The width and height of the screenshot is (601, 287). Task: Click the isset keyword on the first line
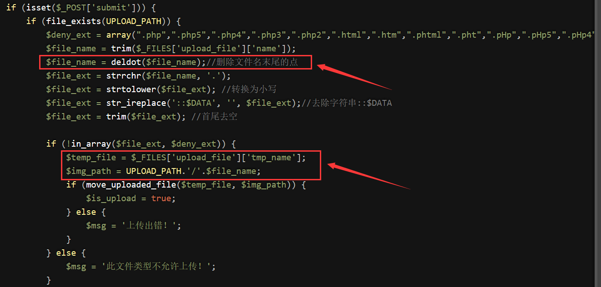click(x=39, y=7)
